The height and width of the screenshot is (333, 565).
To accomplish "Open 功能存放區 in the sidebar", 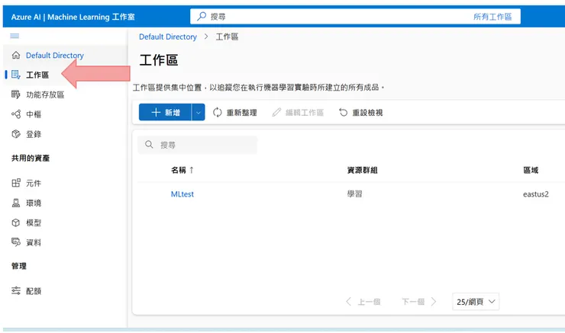I will 45,94.
